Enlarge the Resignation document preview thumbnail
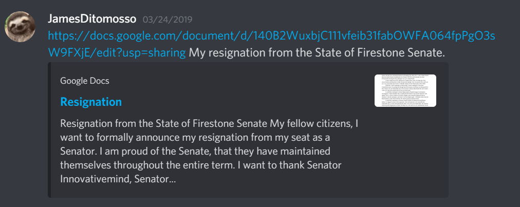Image resolution: width=520 pixels, height=207 pixels. tap(405, 90)
